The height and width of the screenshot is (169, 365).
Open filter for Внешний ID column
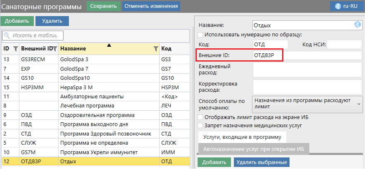[x=55, y=49]
